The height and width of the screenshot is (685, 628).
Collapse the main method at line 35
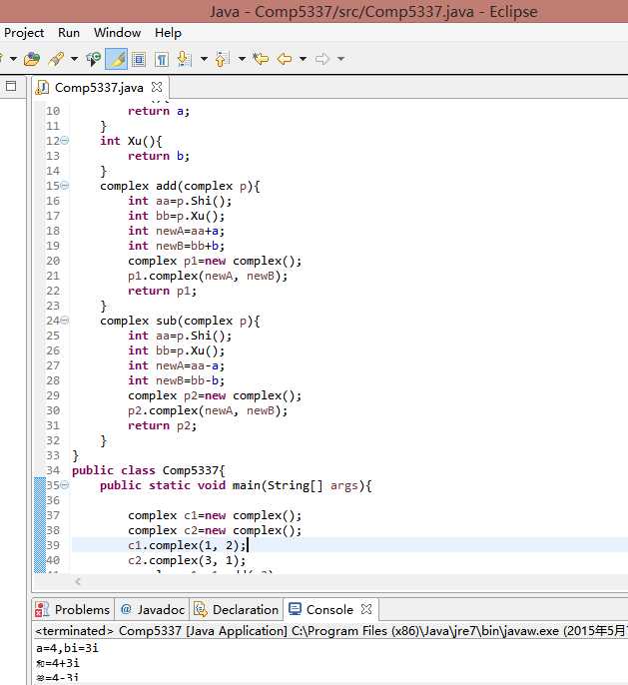(x=65, y=485)
